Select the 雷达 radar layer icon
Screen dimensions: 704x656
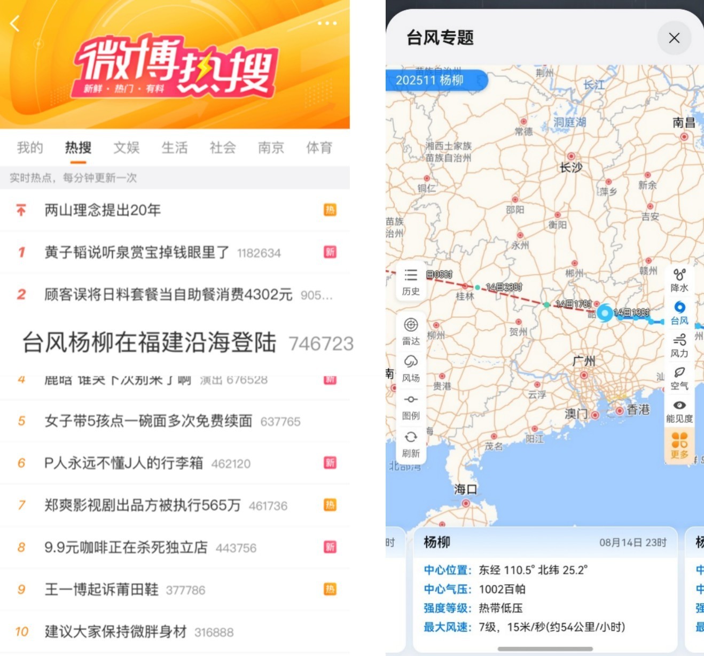click(x=411, y=331)
